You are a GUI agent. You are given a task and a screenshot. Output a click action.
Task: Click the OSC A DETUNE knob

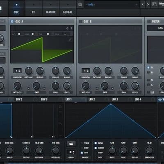29,71
